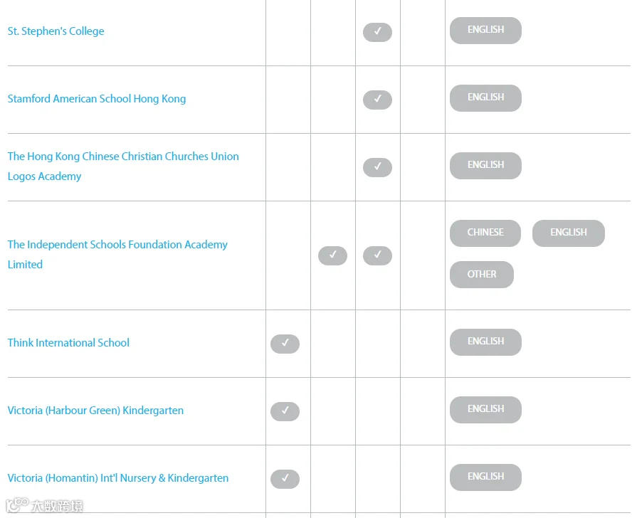Image resolution: width=637 pixels, height=518 pixels.
Task: Click ENGLISH tag beside CHINESE tag
Action: click(x=569, y=233)
